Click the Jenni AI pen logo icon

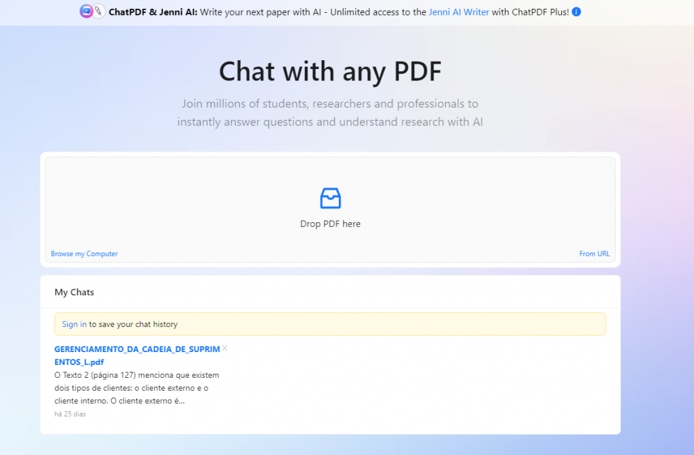[x=99, y=12]
